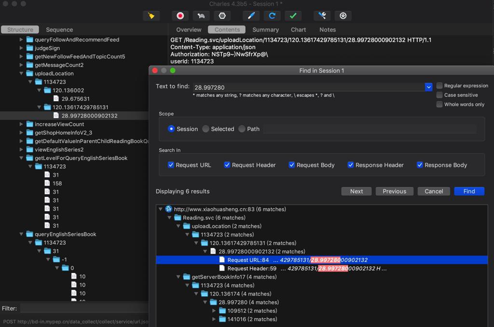Uncheck the Request Header checkbox
This screenshot has width=494, height=327.
click(227, 165)
